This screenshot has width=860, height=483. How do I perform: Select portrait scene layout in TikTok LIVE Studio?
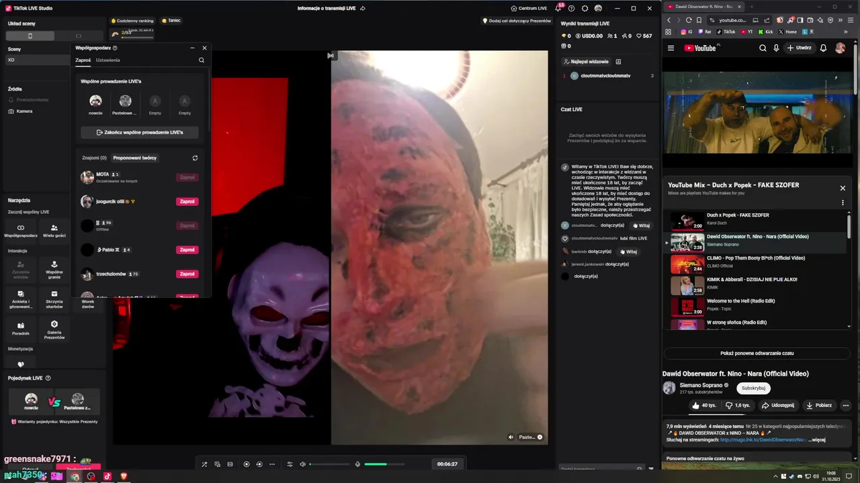tap(30, 36)
